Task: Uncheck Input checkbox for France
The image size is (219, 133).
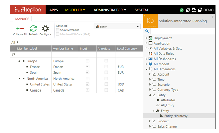Action: [x=87, y=67]
